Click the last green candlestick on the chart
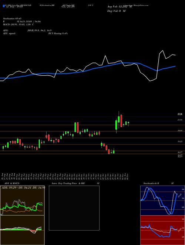Screen dimensions: 185x245 coord(128,122)
